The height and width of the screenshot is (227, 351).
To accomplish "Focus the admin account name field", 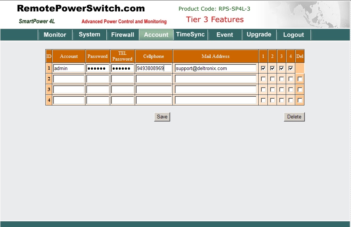I will (x=69, y=68).
